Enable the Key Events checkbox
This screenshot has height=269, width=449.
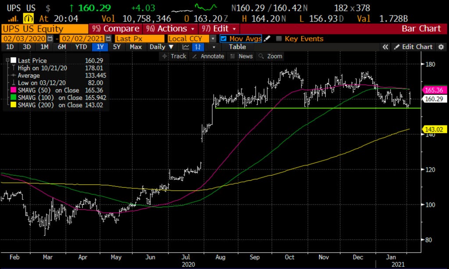[278, 38]
